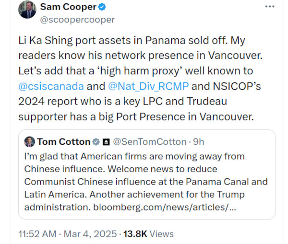Open the @SenTomCotton handle
The image size is (288, 244).
(149, 141)
